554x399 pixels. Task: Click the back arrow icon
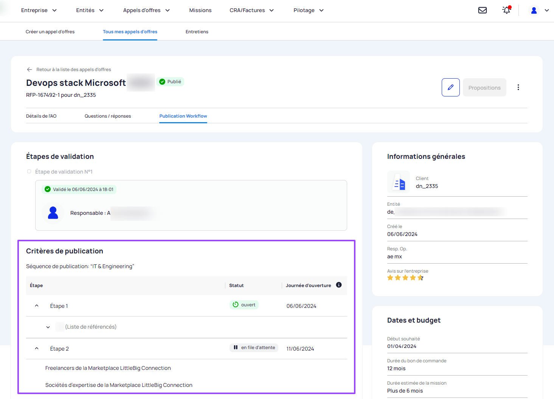[29, 70]
